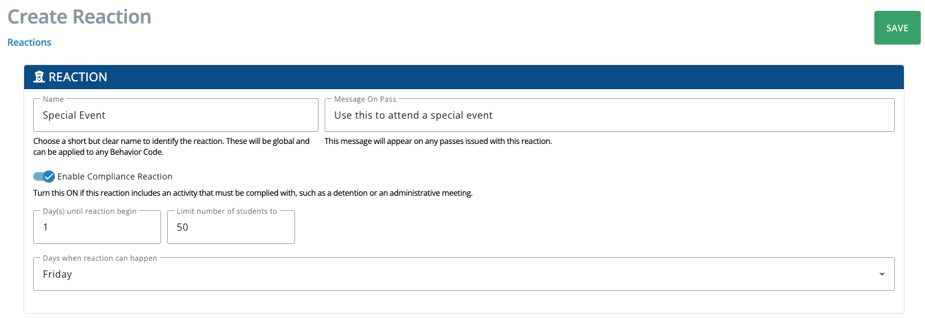Click the green SAVE button
Screen dimensions: 925x318
pyautogui.click(x=897, y=28)
